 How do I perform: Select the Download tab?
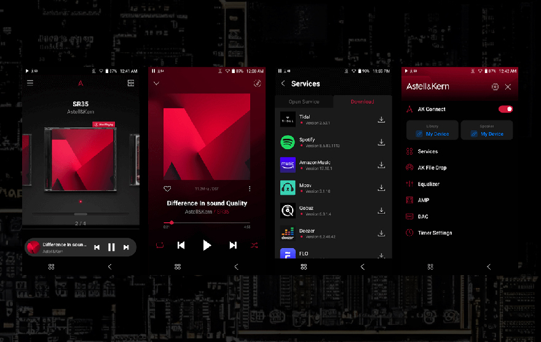(x=362, y=102)
